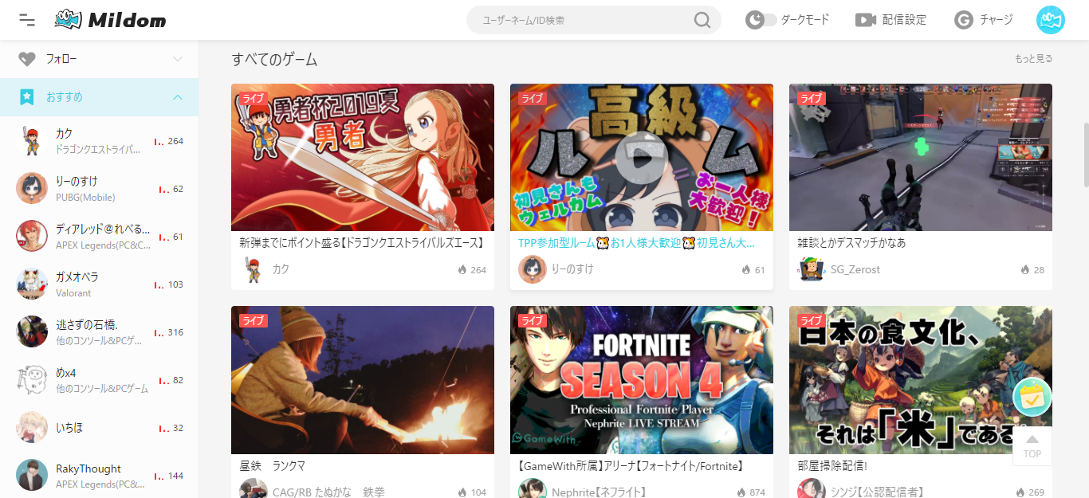Click title 屋鉄 ランクマ
This screenshot has width=1089, height=498.
click(272, 466)
